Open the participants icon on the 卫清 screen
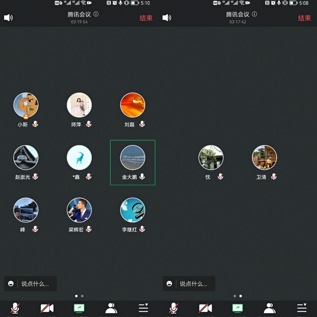Screen dimensions: 317x317 click(x=269, y=308)
